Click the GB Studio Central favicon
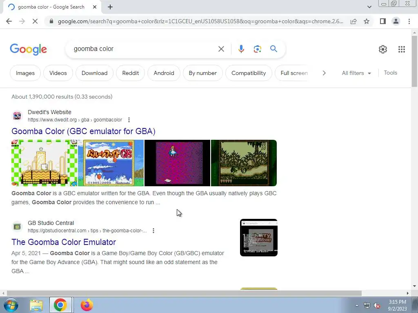 (x=17, y=227)
